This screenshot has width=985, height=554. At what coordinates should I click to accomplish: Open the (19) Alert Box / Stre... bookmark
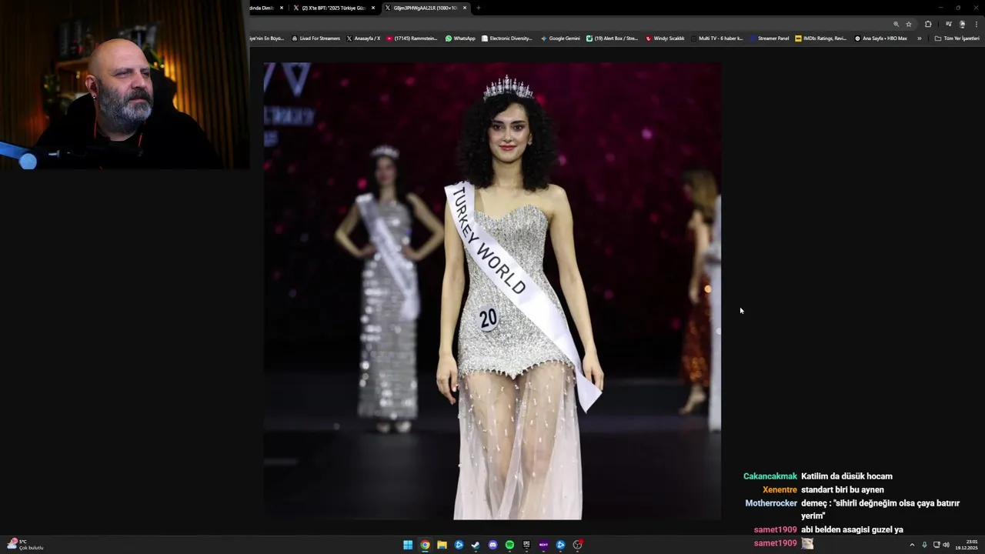click(x=612, y=38)
